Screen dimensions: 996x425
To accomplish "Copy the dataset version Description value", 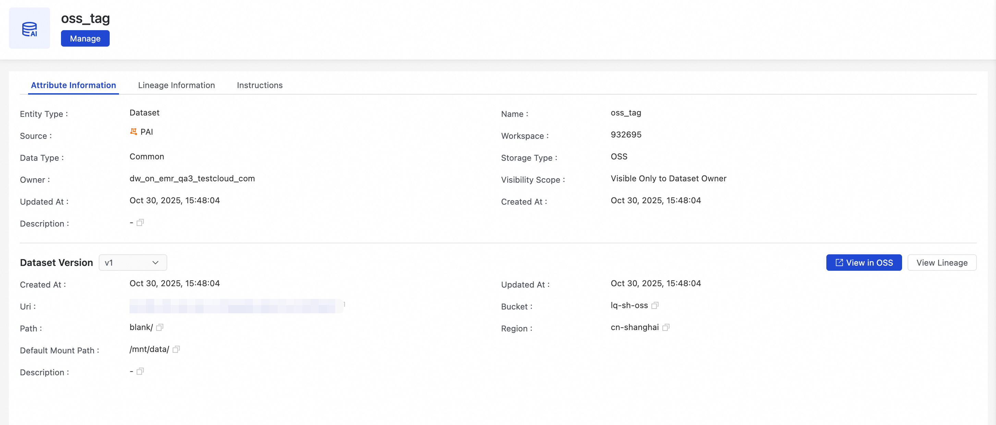I will click(140, 371).
